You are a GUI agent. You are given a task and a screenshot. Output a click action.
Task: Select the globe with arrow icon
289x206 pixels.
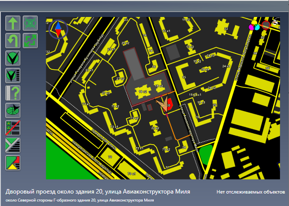coord(13,110)
